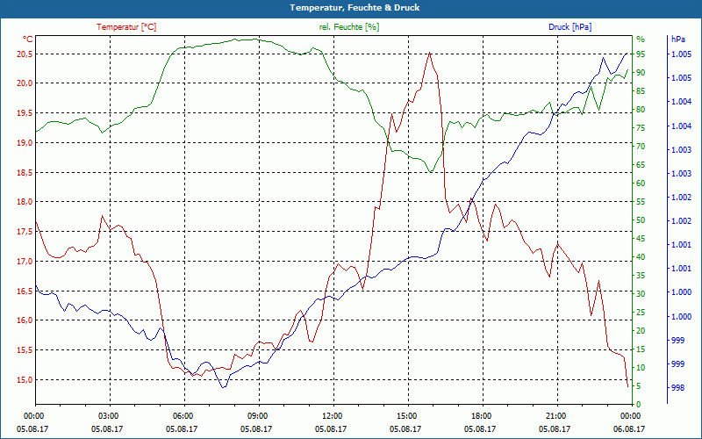
Task: Click the 21:00 time axis label
Action: (x=555, y=416)
